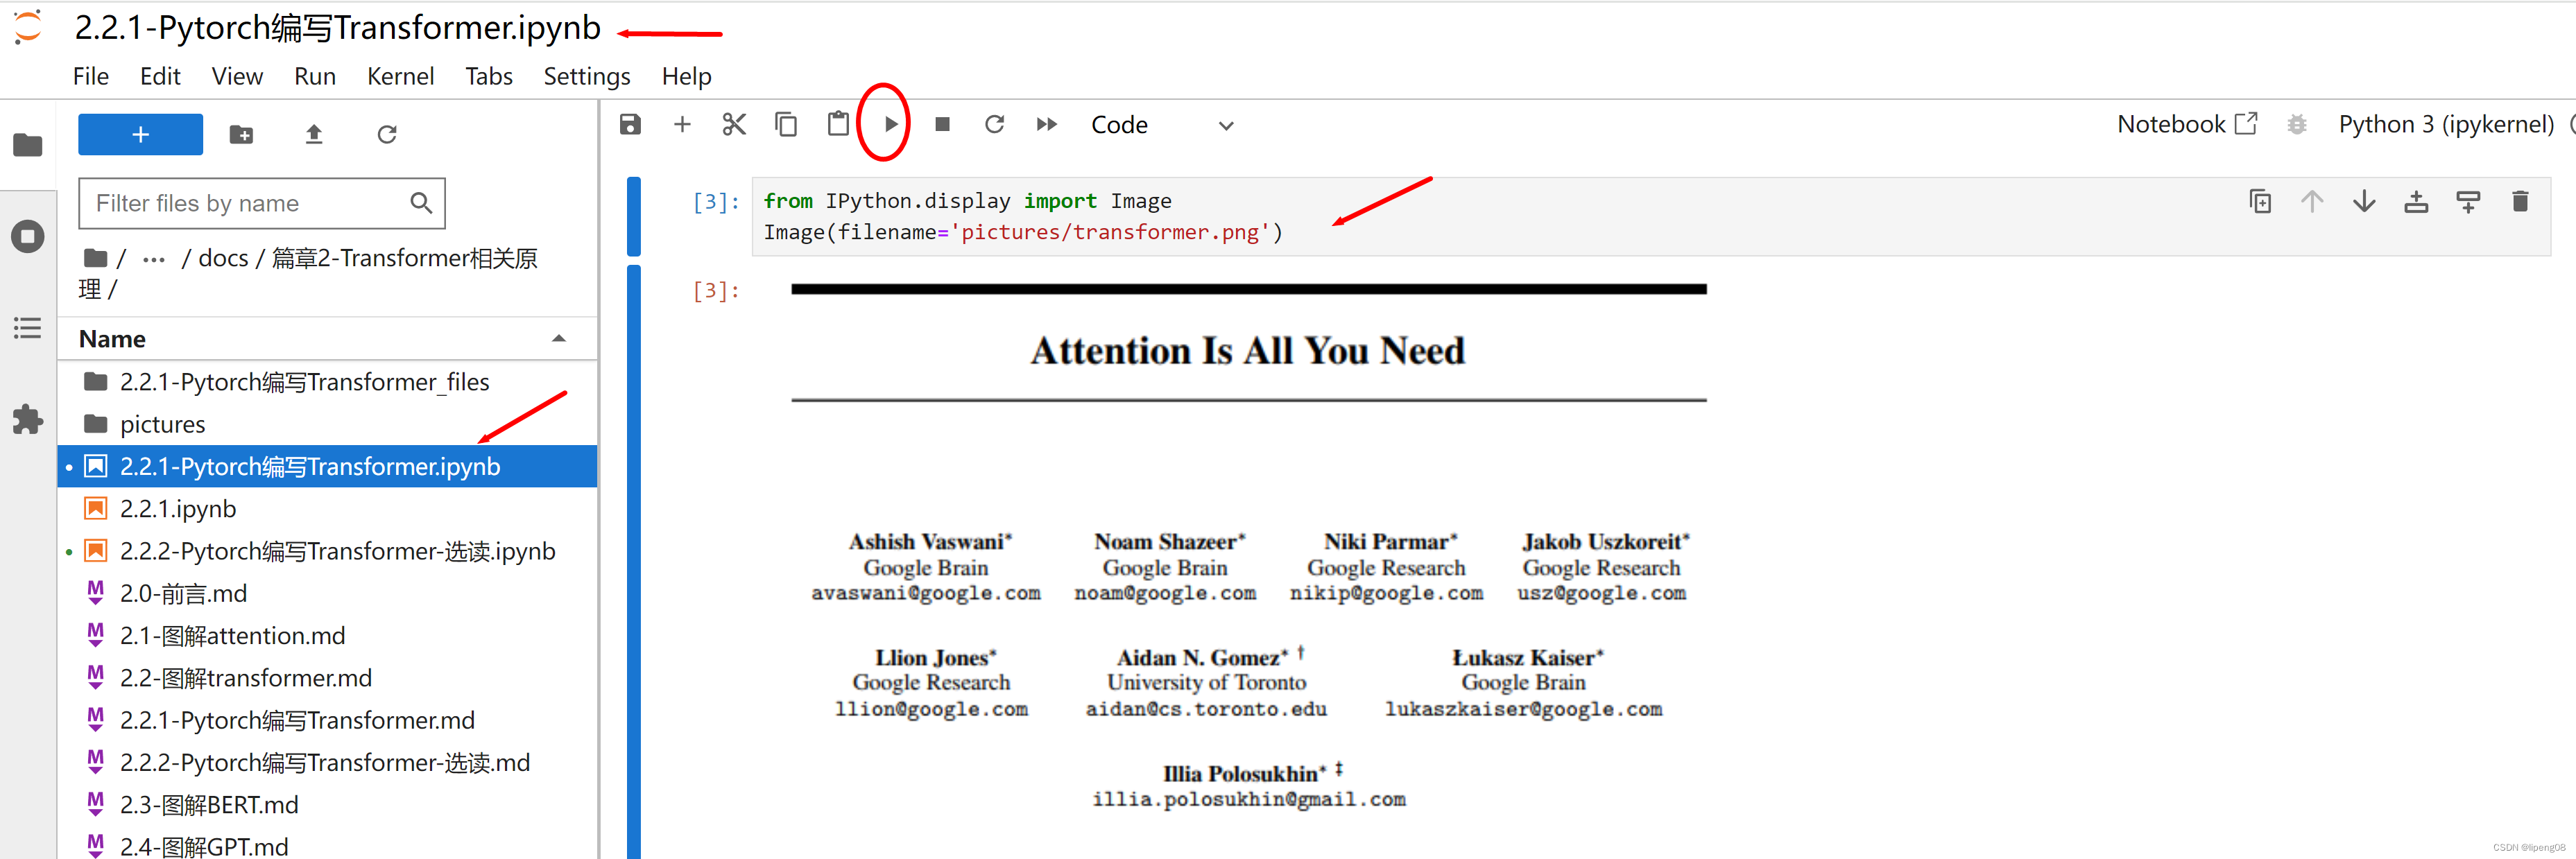Open the Extension Manager puzzle icon
This screenshot has height=859, width=2576.
(x=28, y=419)
